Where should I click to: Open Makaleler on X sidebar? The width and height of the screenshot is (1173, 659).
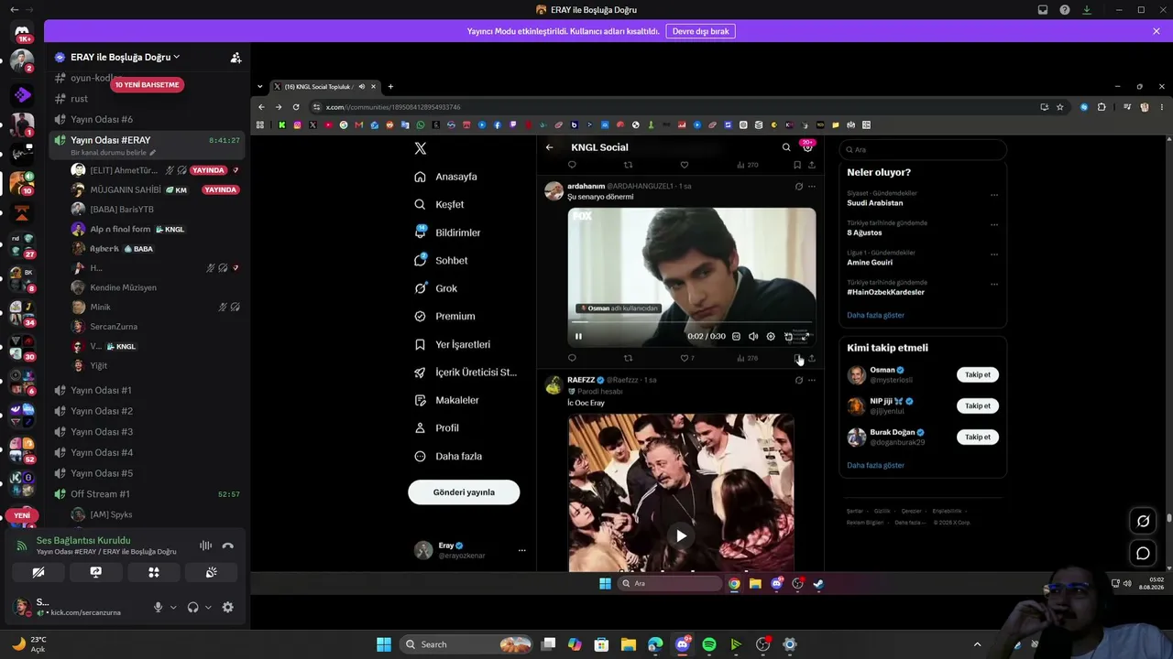coord(446,400)
